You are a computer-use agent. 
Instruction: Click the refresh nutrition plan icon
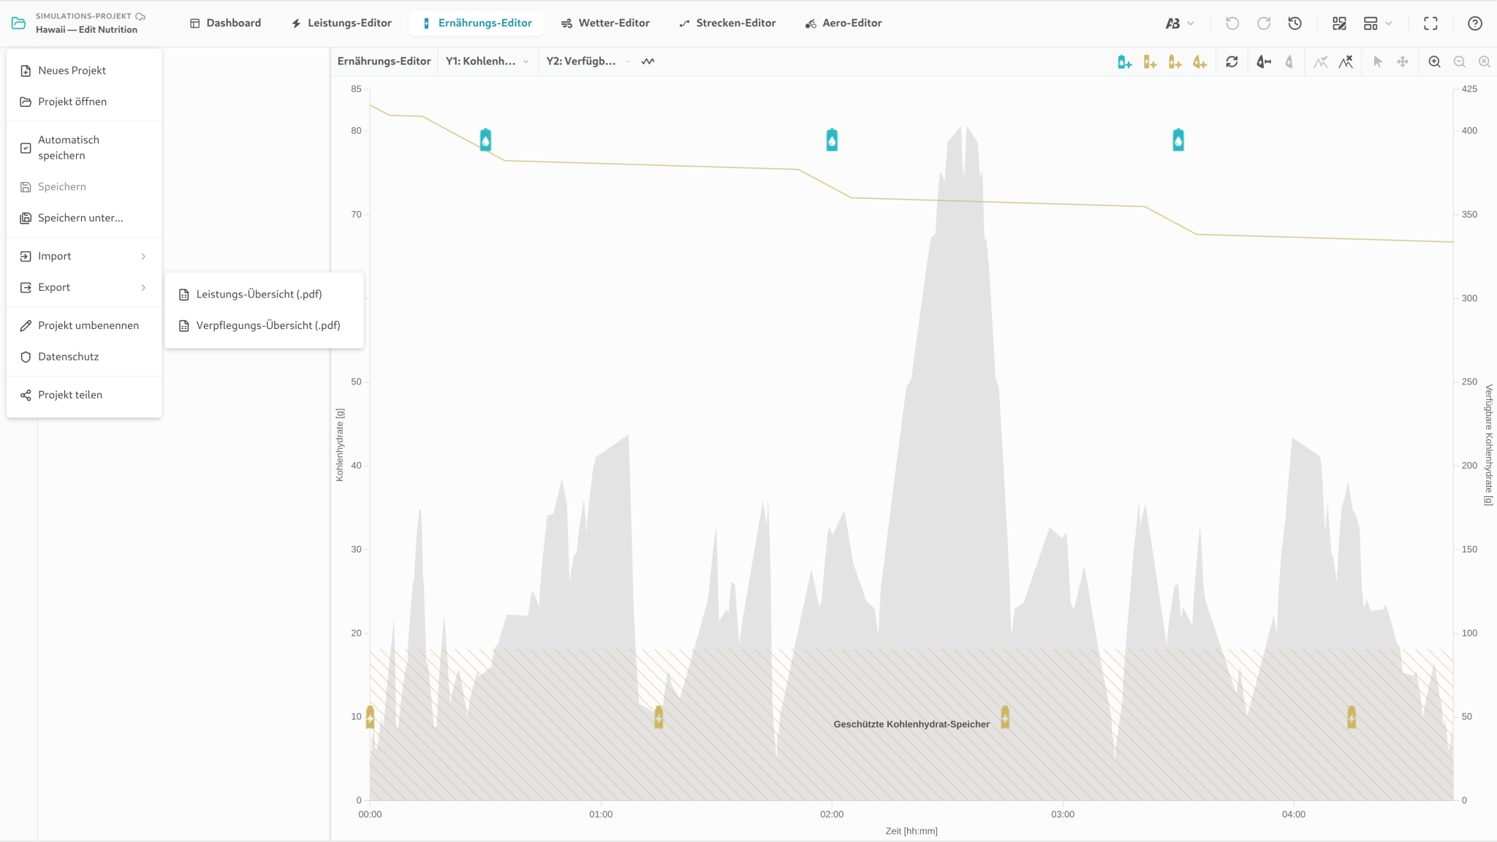tap(1232, 62)
